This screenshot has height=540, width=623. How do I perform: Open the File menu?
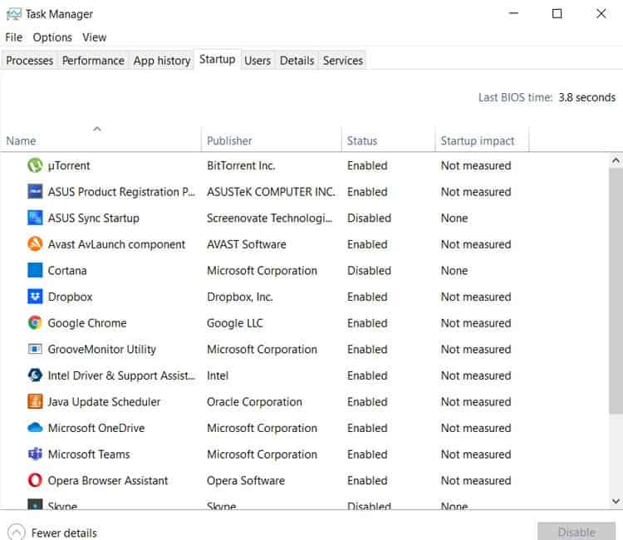14,37
